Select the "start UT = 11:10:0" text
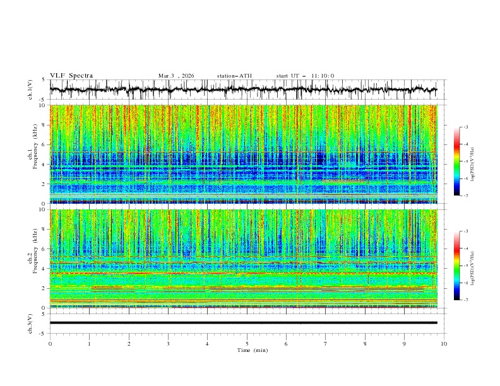Viewport: 500px width, 386px height. pos(305,76)
